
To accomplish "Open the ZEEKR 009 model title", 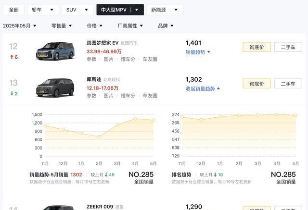I will point(100,207).
